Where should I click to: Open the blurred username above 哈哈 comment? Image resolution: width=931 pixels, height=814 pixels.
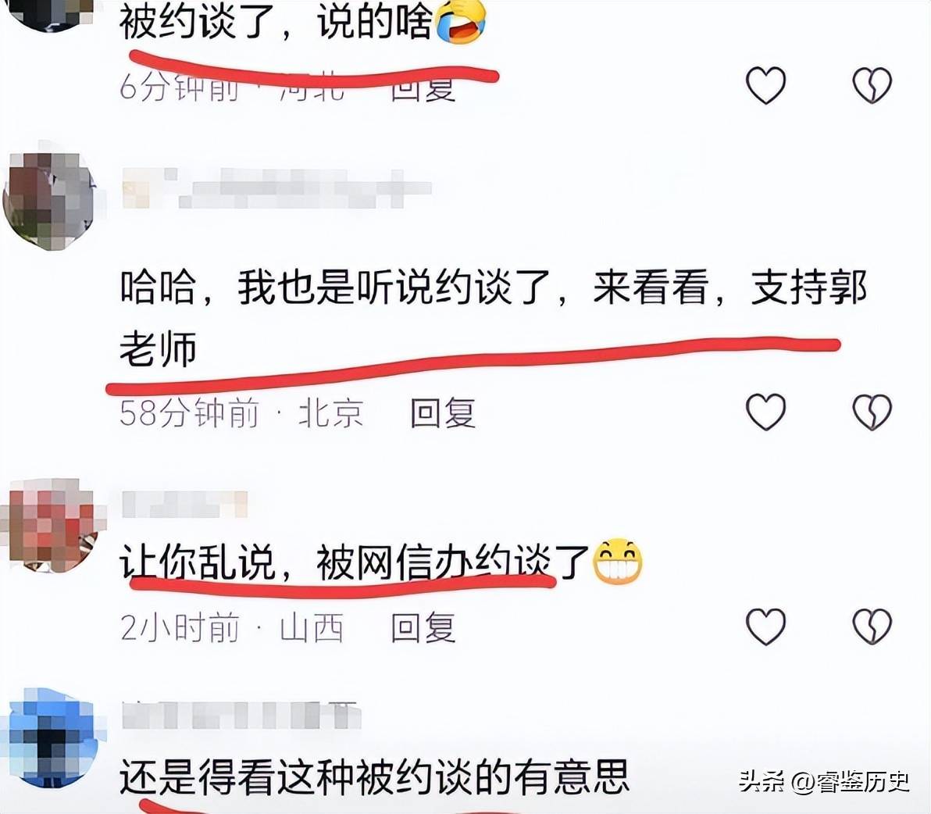[x=276, y=188]
